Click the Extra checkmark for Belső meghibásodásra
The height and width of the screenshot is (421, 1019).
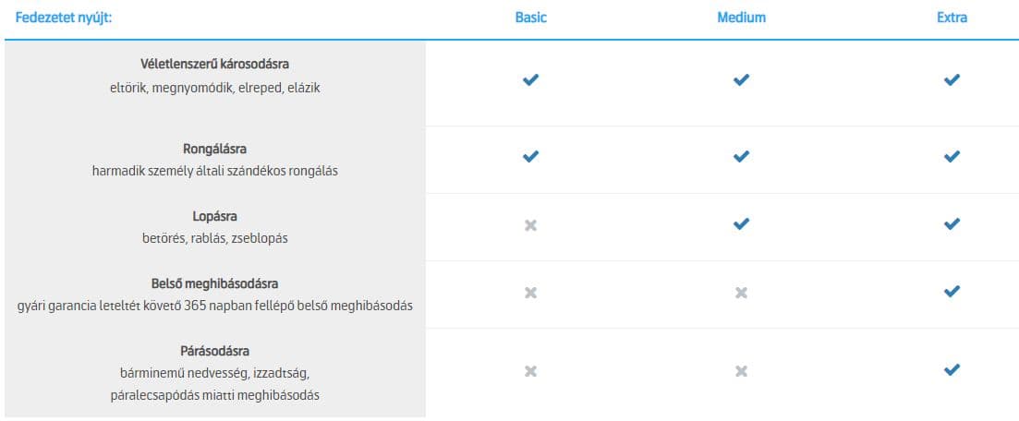[x=952, y=293]
